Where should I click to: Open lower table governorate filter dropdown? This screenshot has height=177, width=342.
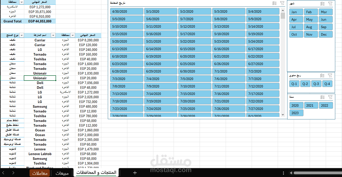coord(73,35)
